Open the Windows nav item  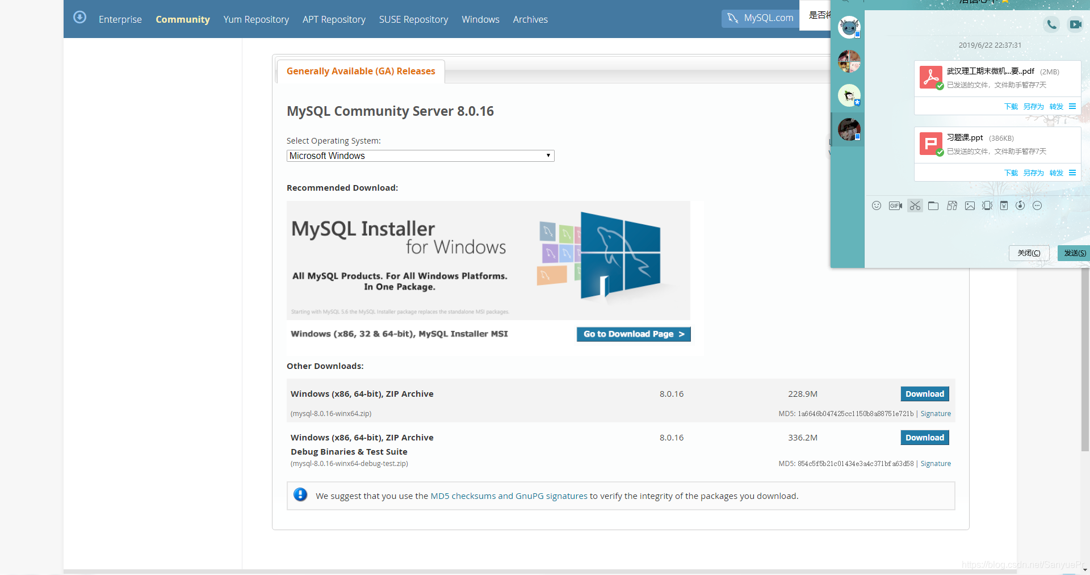[480, 19]
